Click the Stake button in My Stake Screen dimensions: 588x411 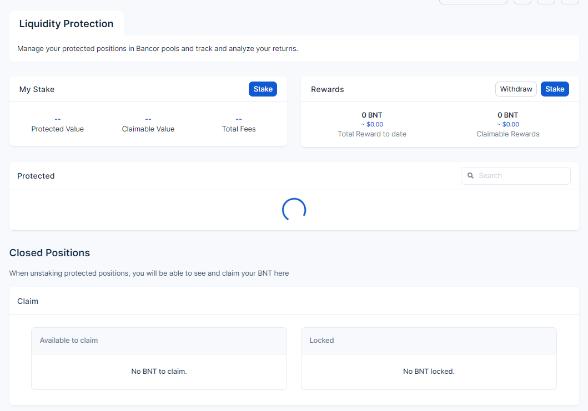point(263,89)
